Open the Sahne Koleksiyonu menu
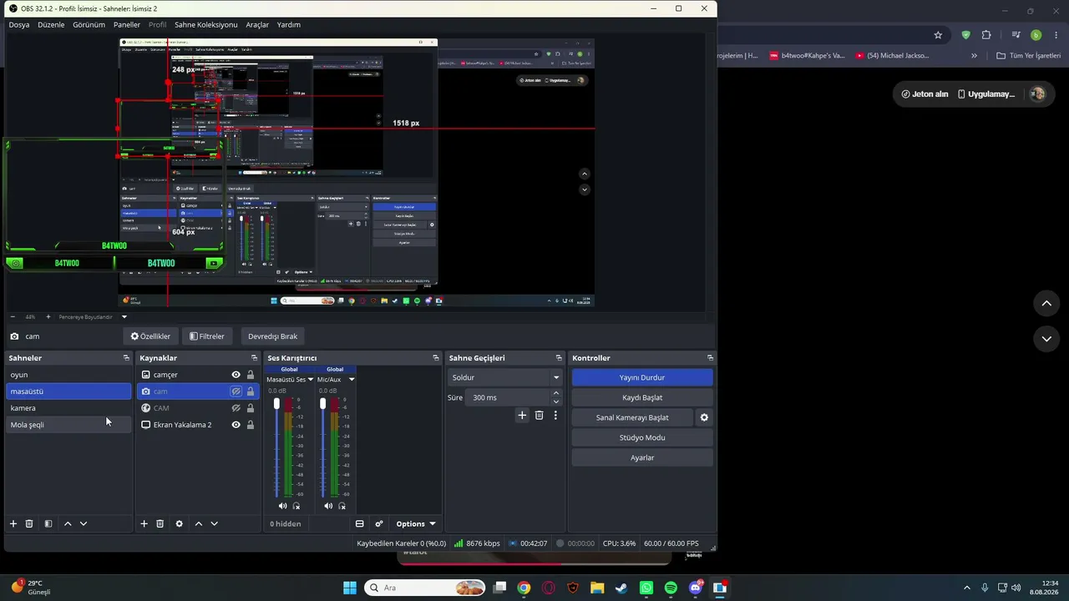Viewport: 1069px width, 601px height. [206, 25]
